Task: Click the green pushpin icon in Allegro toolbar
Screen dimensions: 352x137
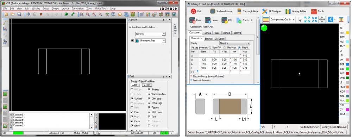Action: click(x=72, y=14)
